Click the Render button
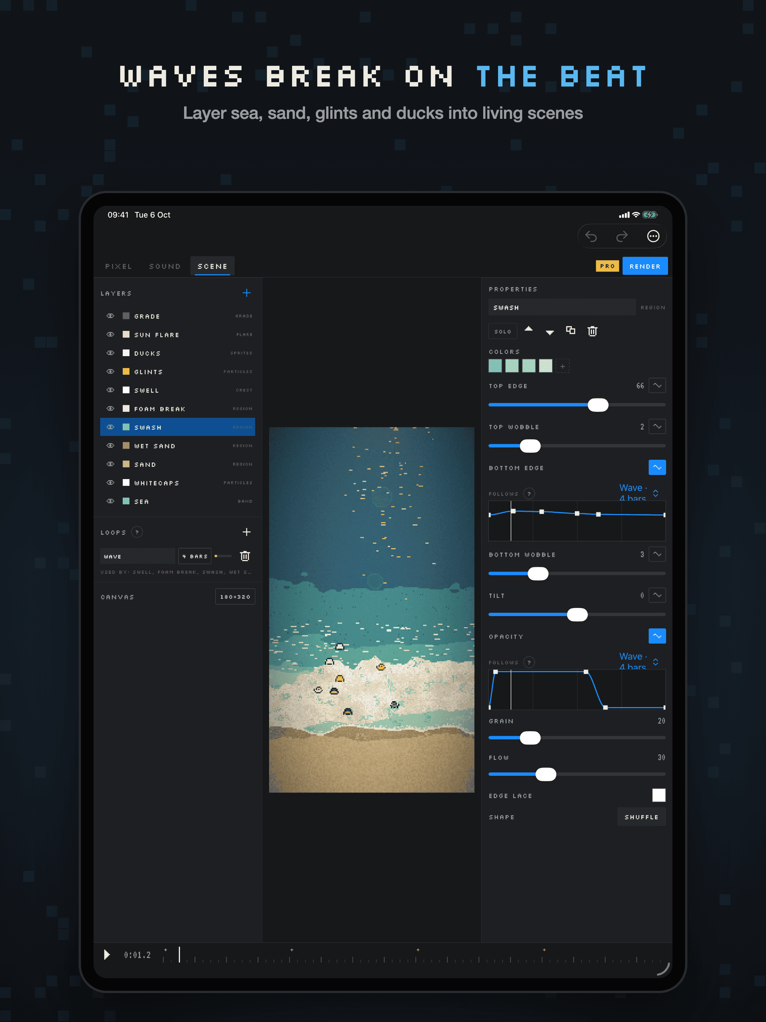The width and height of the screenshot is (766, 1022). pos(645,266)
